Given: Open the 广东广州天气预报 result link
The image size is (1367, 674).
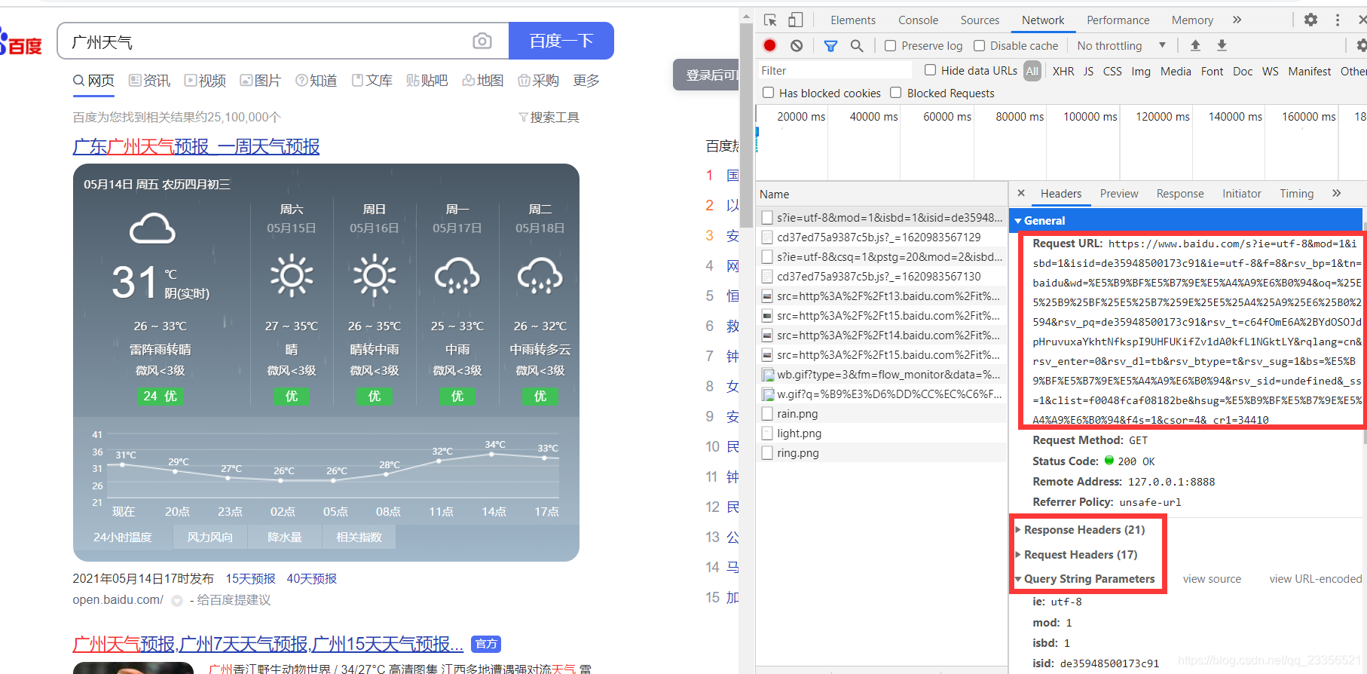Looking at the screenshot, I should tap(196, 146).
